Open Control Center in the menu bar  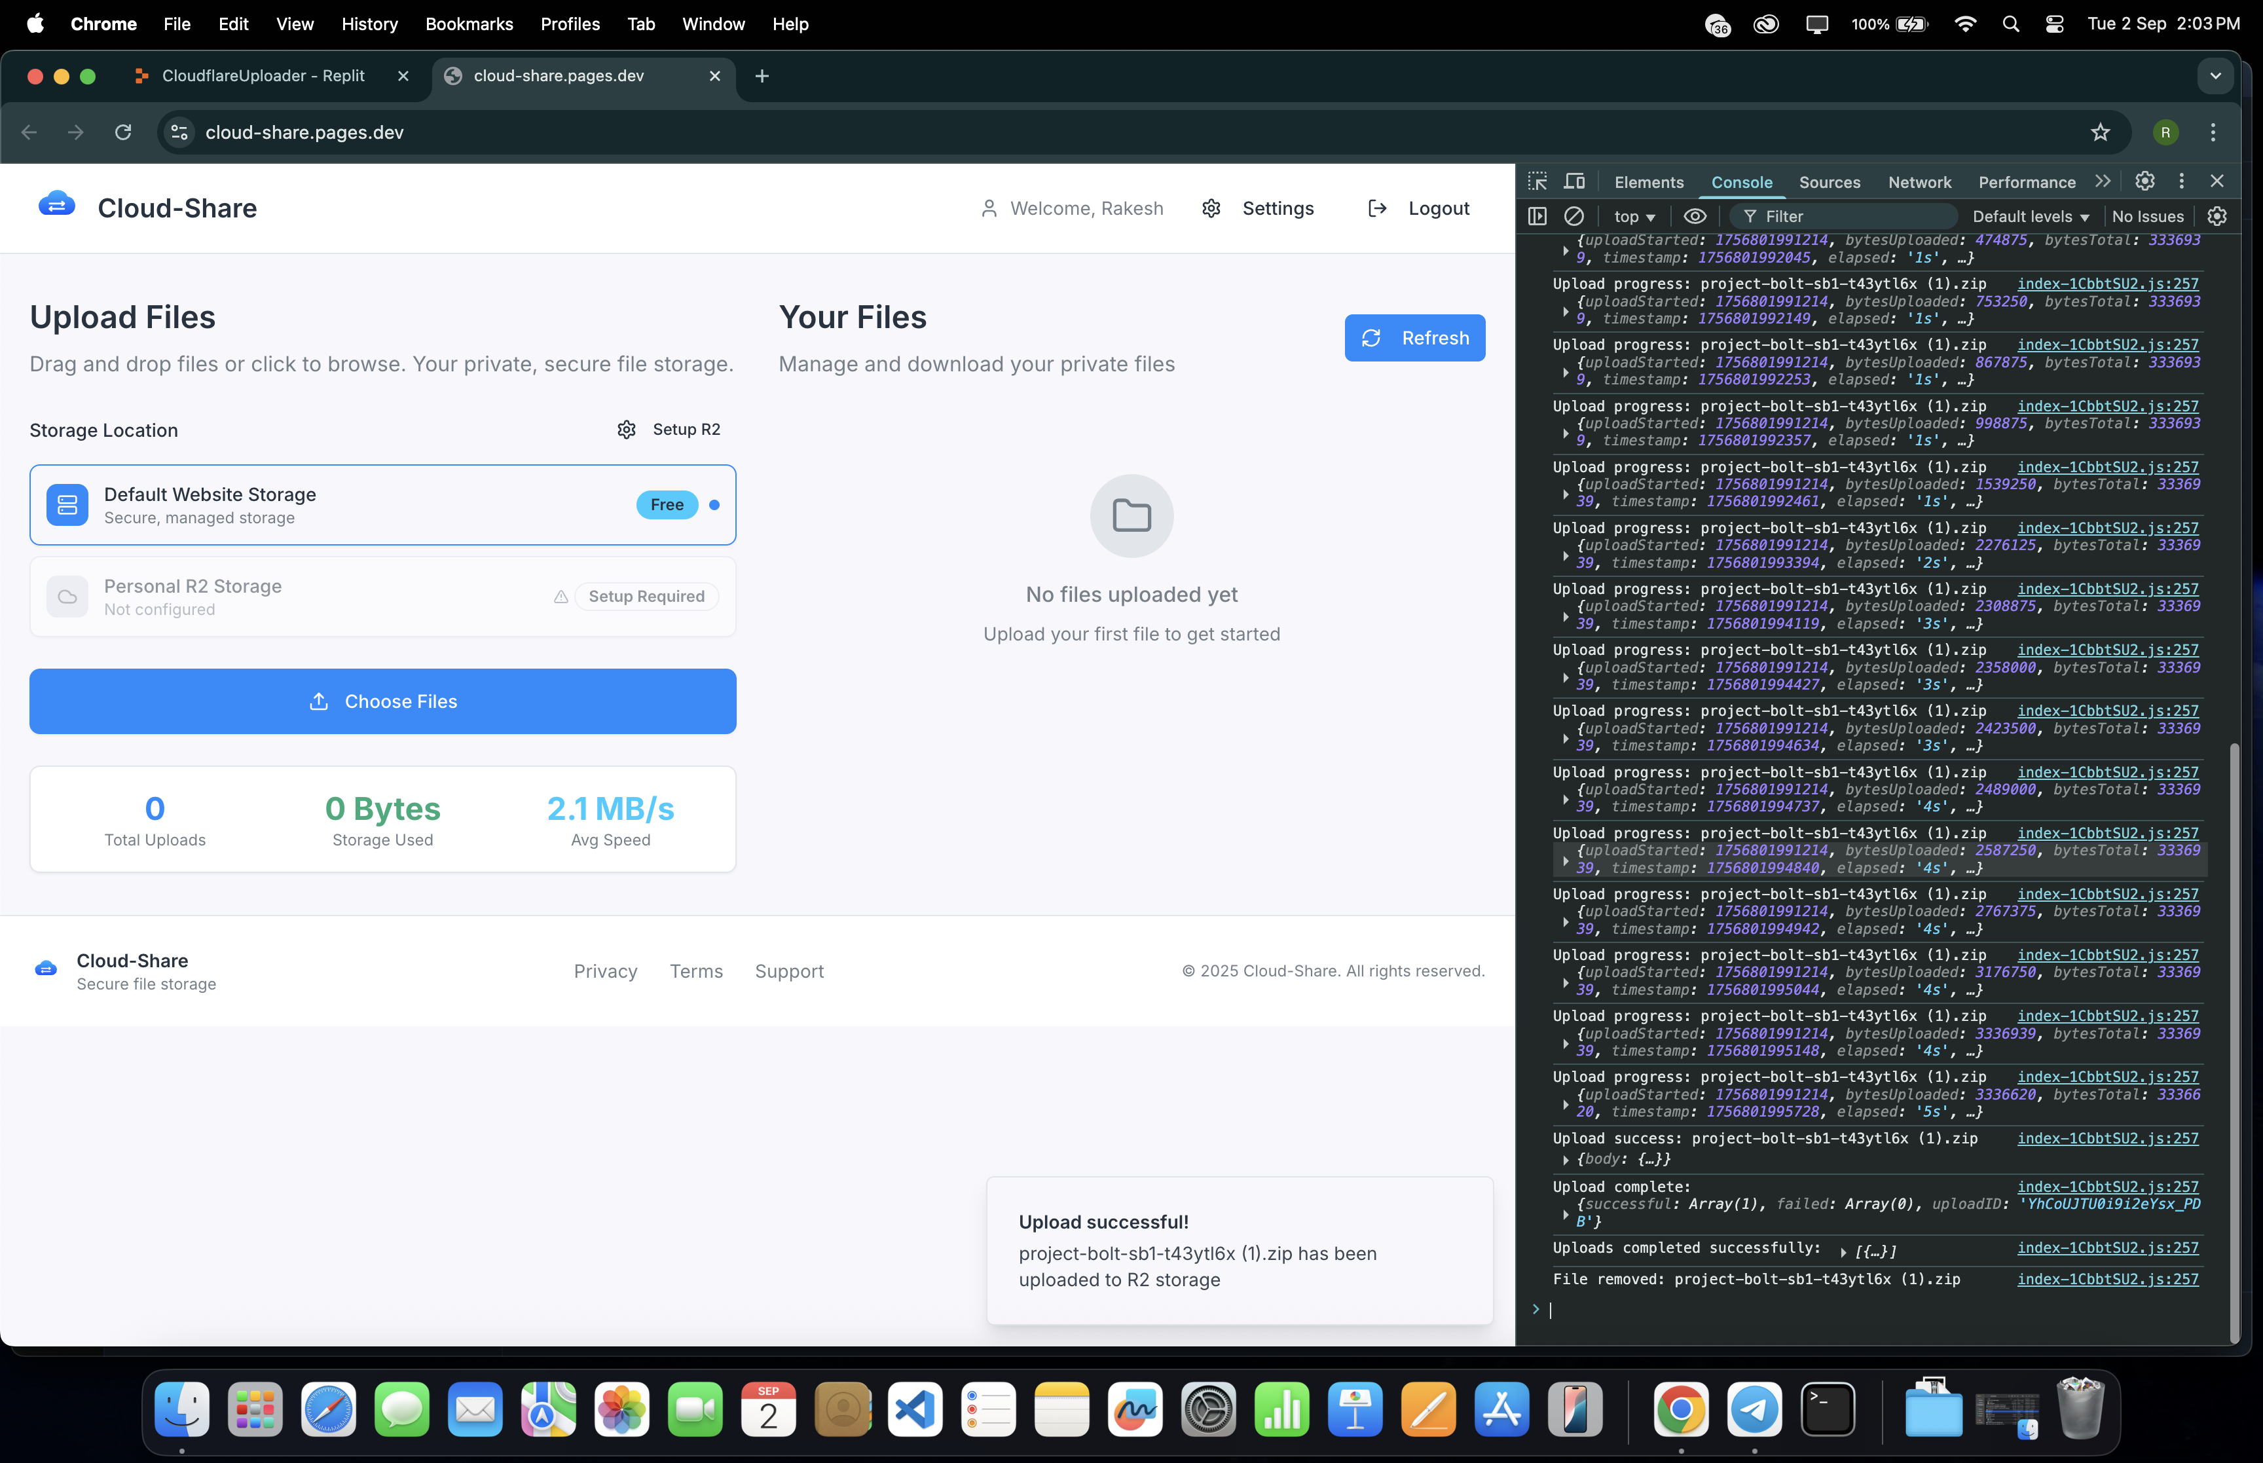[2053, 24]
